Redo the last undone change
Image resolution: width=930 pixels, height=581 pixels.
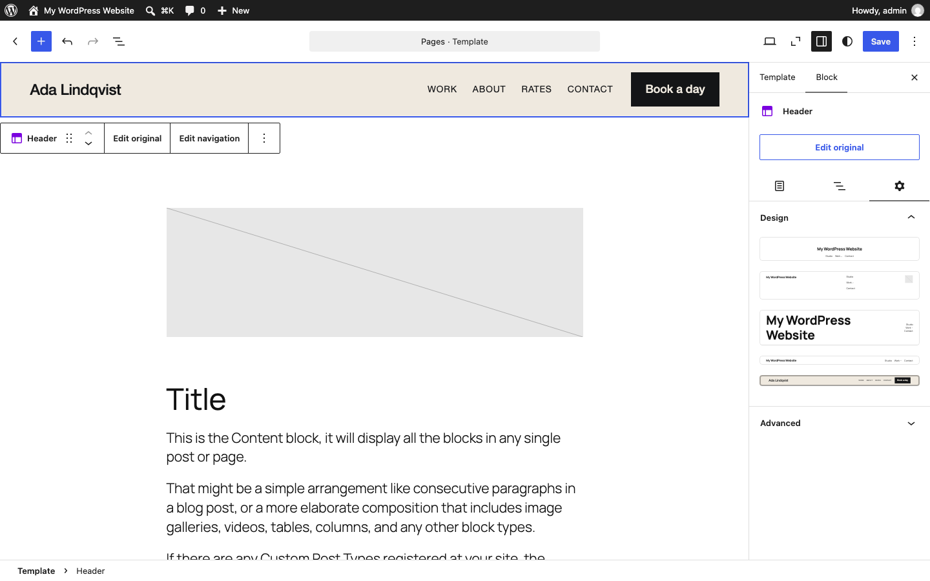[93, 41]
